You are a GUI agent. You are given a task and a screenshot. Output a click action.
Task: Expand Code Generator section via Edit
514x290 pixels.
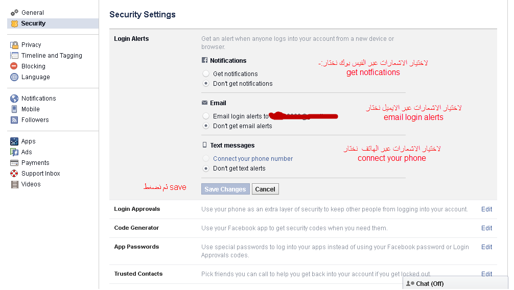pos(486,228)
